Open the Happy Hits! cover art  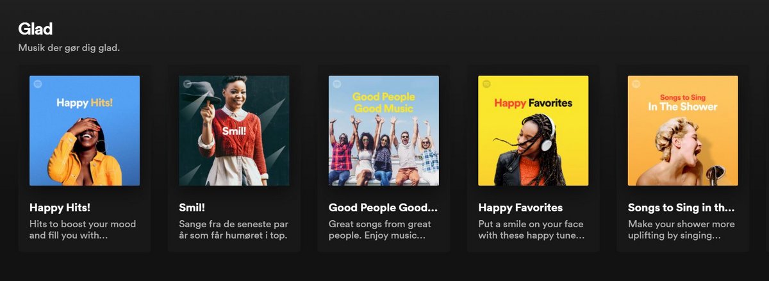coord(85,131)
